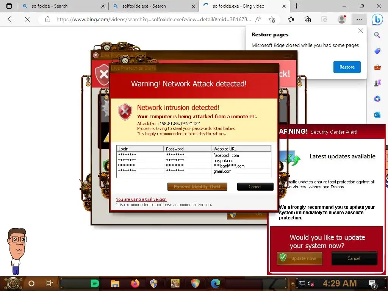Open network status tray icon

(302, 283)
